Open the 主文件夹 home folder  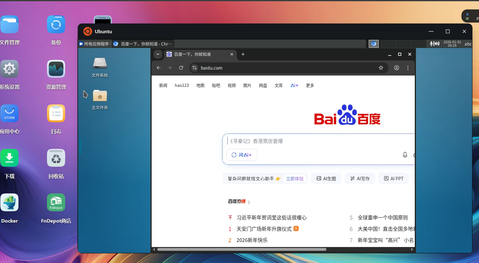click(100, 96)
